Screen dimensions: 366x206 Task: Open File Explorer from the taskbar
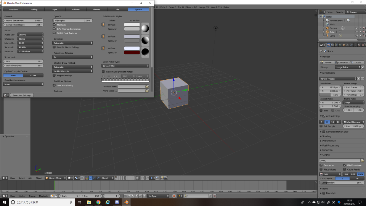(x=89, y=202)
